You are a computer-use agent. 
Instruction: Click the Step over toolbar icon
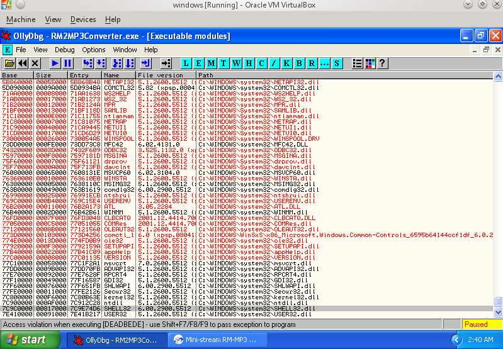click(101, 64)
